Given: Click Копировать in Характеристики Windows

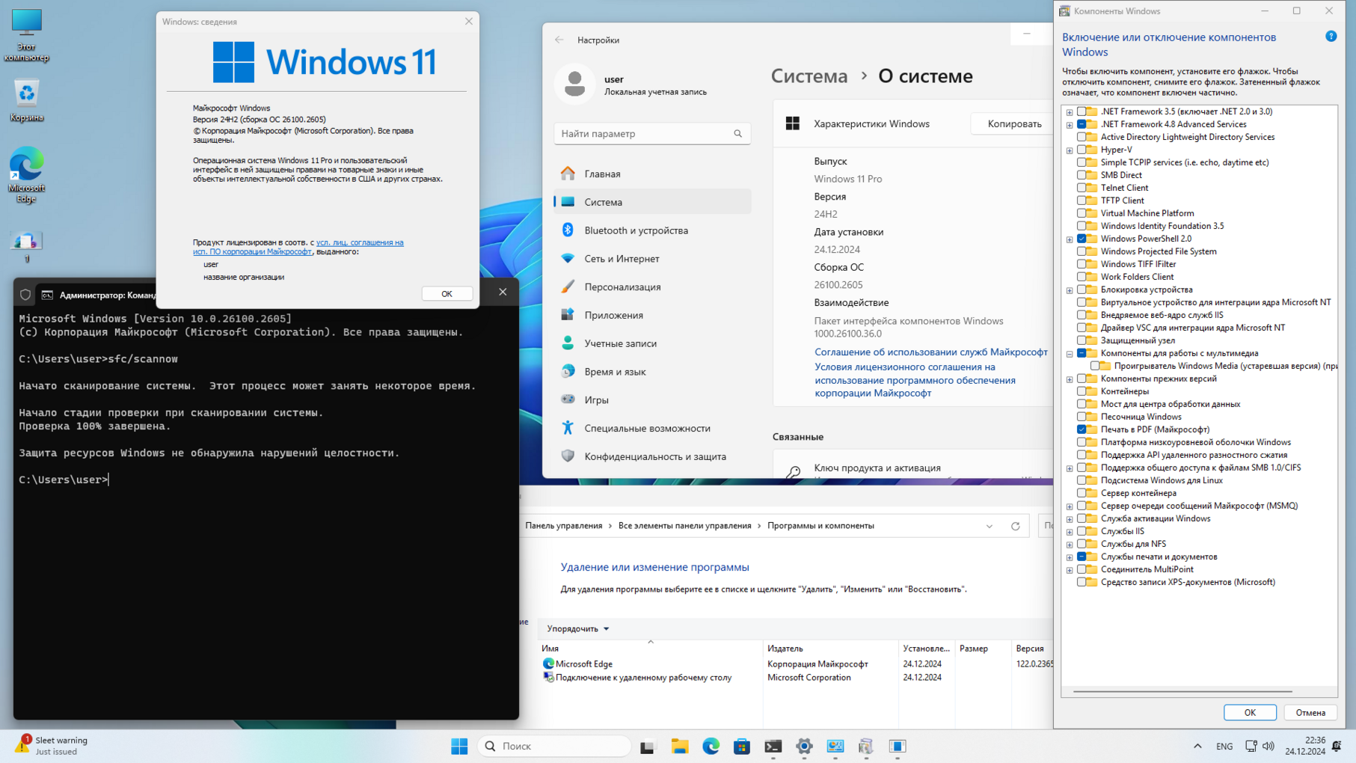Looking at the screenshot, I should click(x=1014, y=124).
